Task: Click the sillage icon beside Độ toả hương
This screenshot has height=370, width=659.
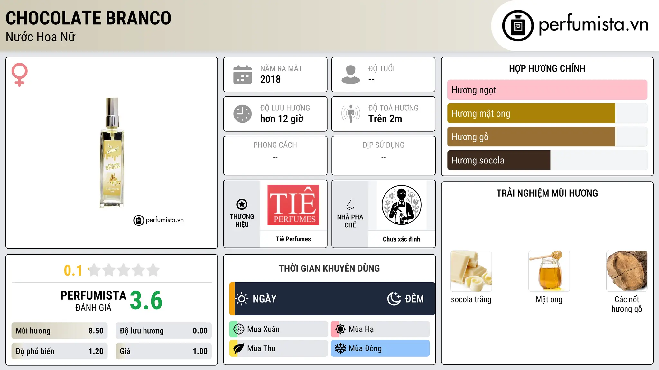Action: coord(350,114)
